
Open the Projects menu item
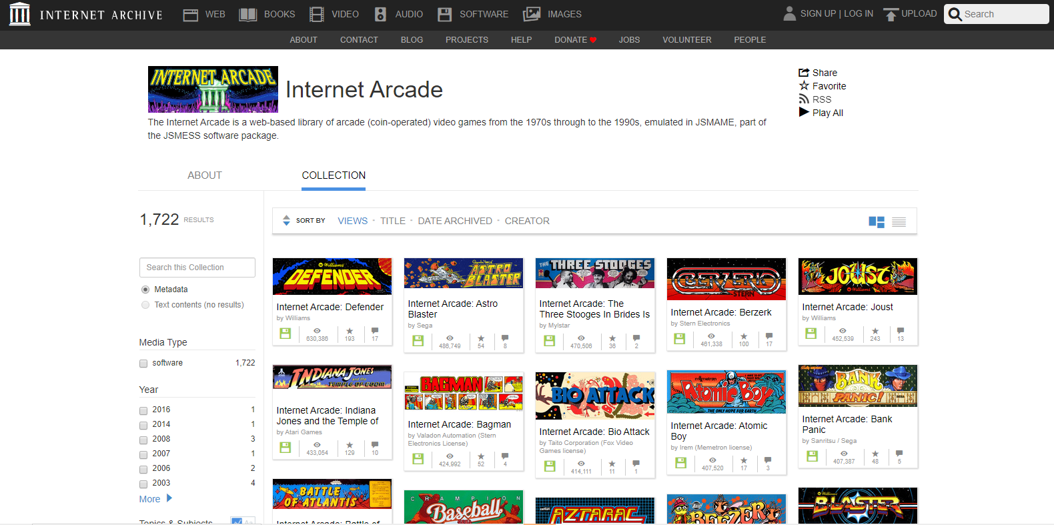(467, 40)
